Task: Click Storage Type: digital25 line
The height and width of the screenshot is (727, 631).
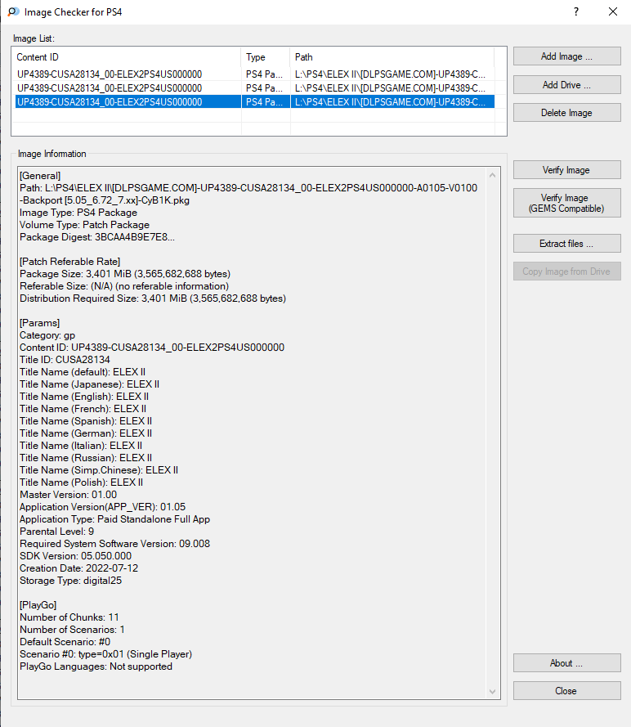Action: coord(70,581)
